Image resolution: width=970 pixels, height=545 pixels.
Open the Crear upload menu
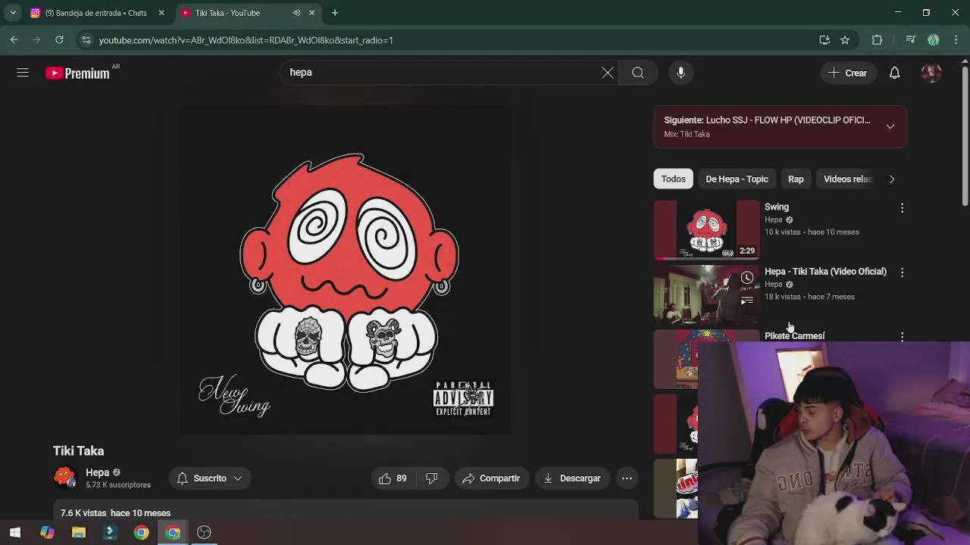(847, 73)
